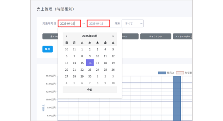The width and height of the screenshot is (223, 121).
Task: Pick greyed May 5 in last row
Action: tap(74, 83)
